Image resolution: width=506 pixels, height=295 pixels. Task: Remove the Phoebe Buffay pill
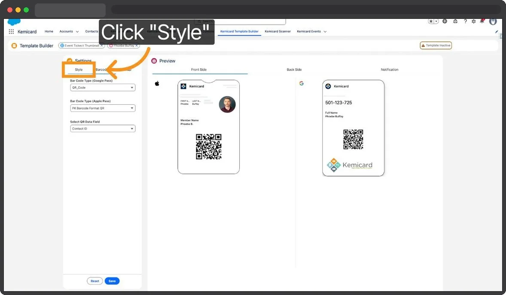tap(137, 46)
